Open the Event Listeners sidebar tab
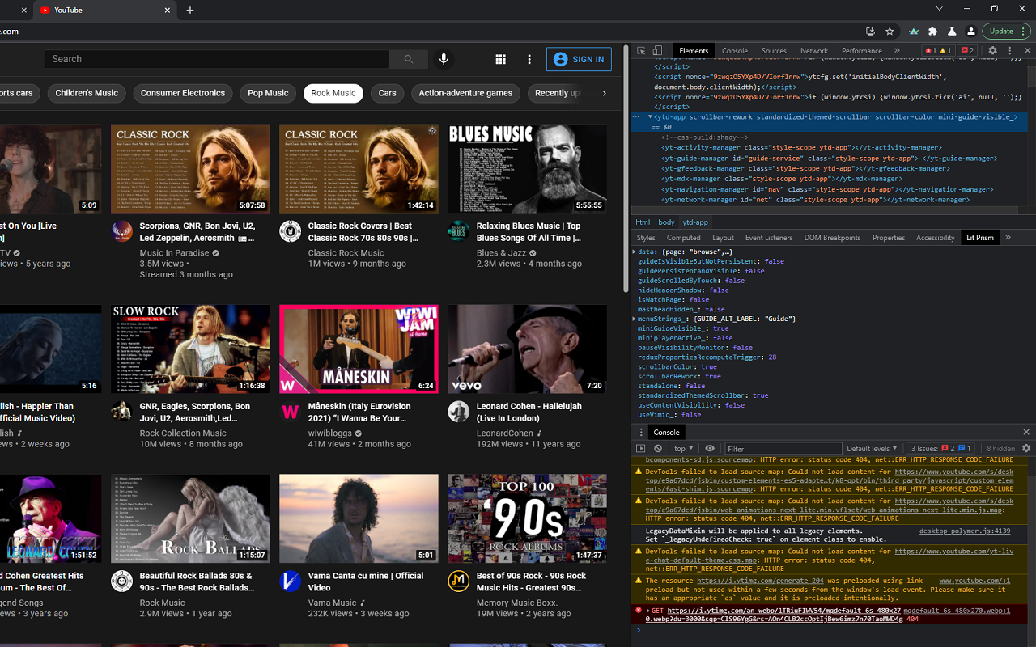This screenshot has height=647, width=1036. click(x=769, y=238)
